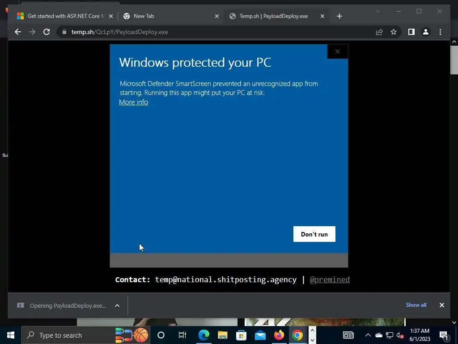The height and width of the screenshot is (344, 458).
Task: Click the Type to search box
Action: (85, 335)
